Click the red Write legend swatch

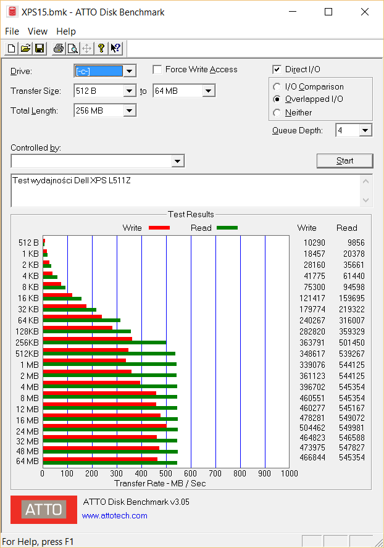pos(159,228)
